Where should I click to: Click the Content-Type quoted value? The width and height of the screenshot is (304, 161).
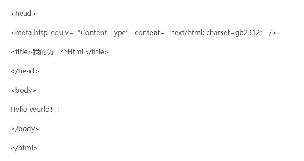[x=103, y=32]
